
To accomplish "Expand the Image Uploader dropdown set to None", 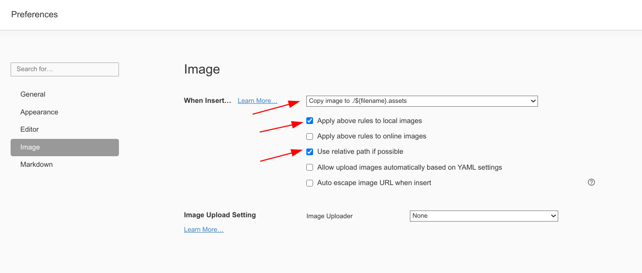I will point(484,216).
